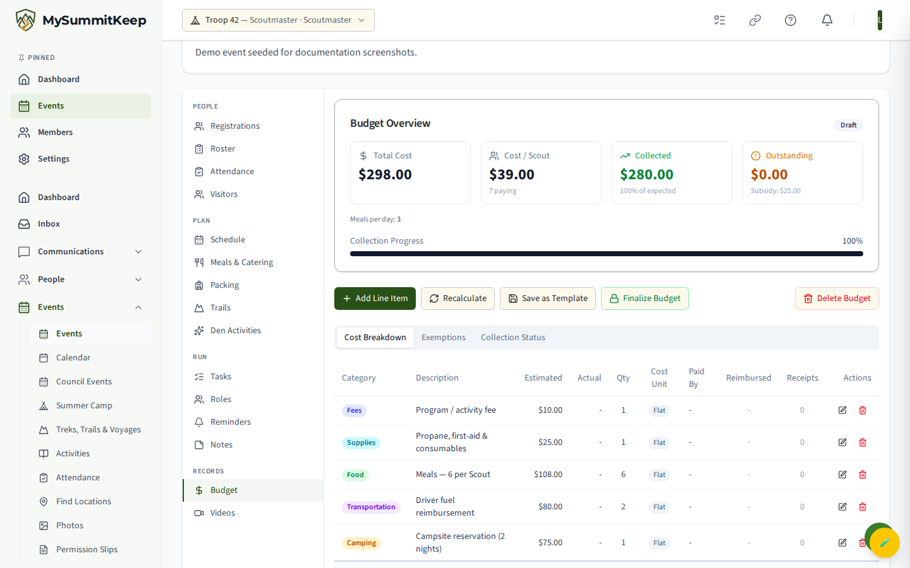Open Visitors page

(253, 194)
